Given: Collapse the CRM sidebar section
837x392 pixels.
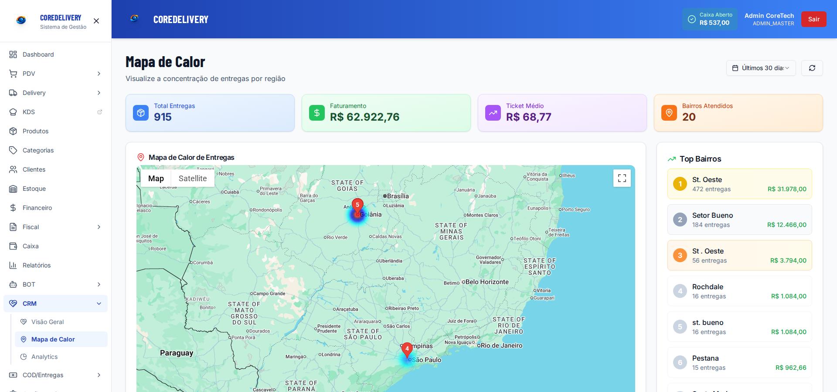Looking at the screenshot, I should tap(99, 304).
